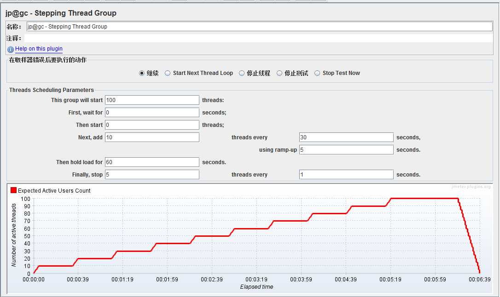Click the 00:06:39 elapsed time axis label
The width and height of the screenshot is (500, 297).
click(480, 280)
